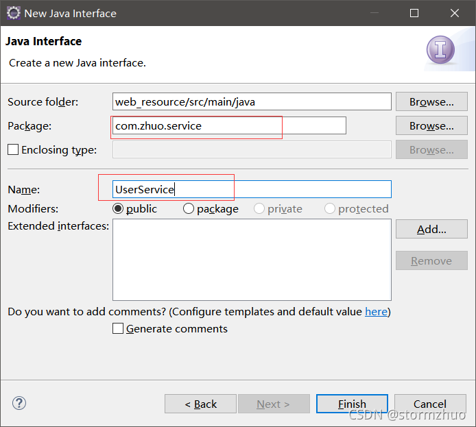Click the Name field containing UserService

(252, 189)
